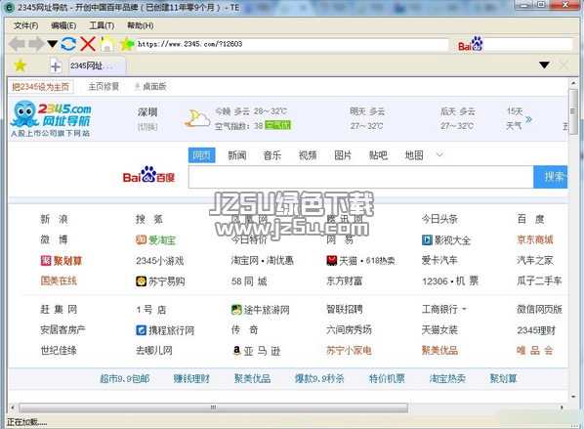Open navigation history dropdown triangle
584x429 pixels.
52,44
